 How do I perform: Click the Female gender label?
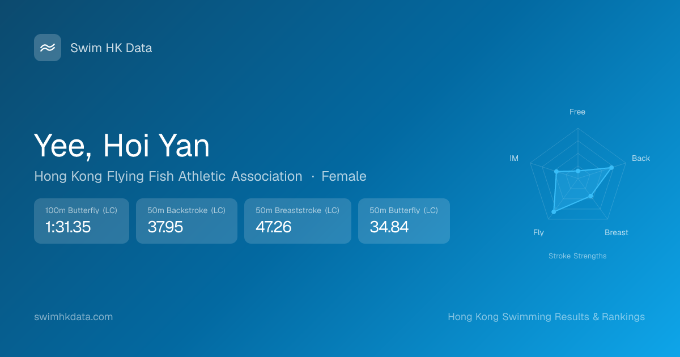click(344, 176)
